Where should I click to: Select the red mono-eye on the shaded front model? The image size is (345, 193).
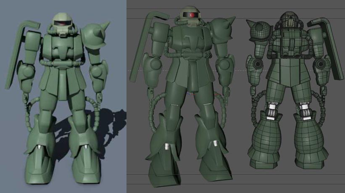click(x=192, y=15)
